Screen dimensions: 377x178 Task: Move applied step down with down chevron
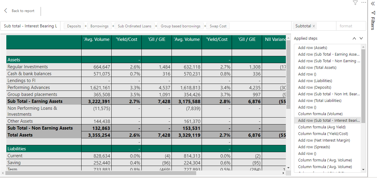pyautogui.click(x=361, y=38)
